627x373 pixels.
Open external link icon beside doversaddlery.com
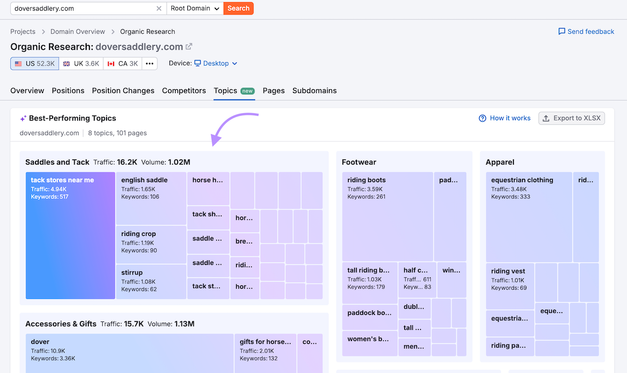pos(189,47)
